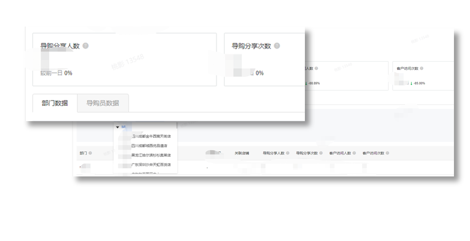Click help icon next to 导购分享次数 card title
The height and width of the screenshot is (241, 470).
point(277,46)
